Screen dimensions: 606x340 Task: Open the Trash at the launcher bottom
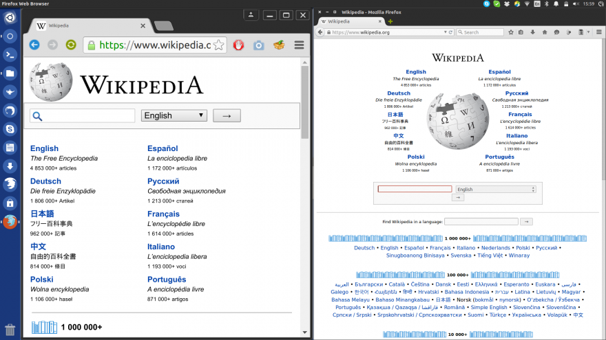click(x=10, y=330)
